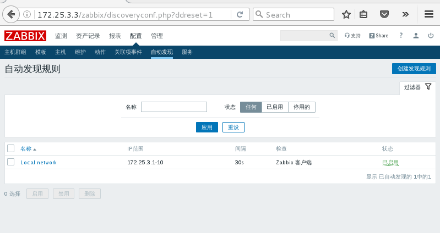The height and width of the screenshot is (233, 440).
Task: Save page to Pocket icon
Action: point(384,14)
